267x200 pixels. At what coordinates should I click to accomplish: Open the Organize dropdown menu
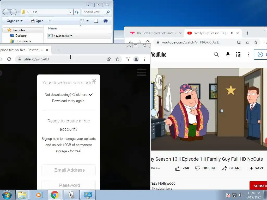[15, 21]
